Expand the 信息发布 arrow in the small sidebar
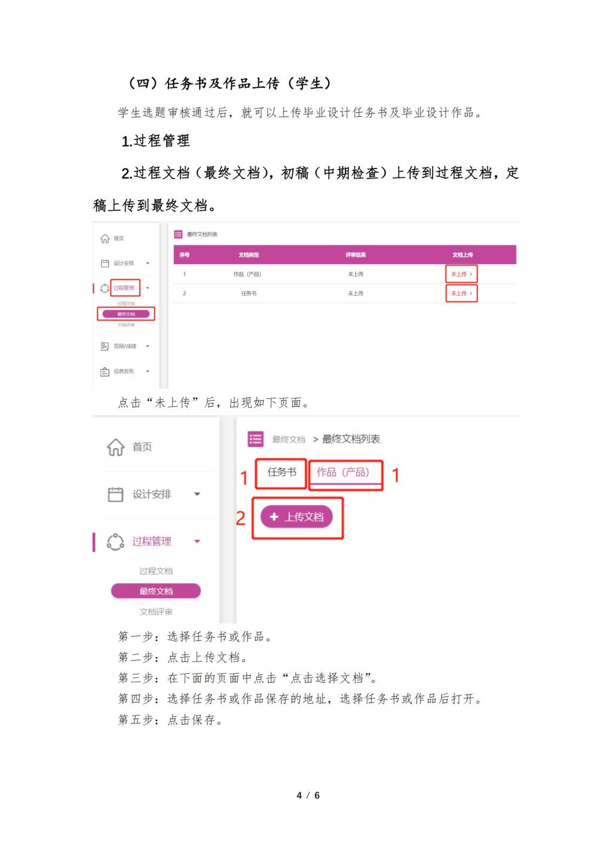612x865 pixels. tap(148, 372)
